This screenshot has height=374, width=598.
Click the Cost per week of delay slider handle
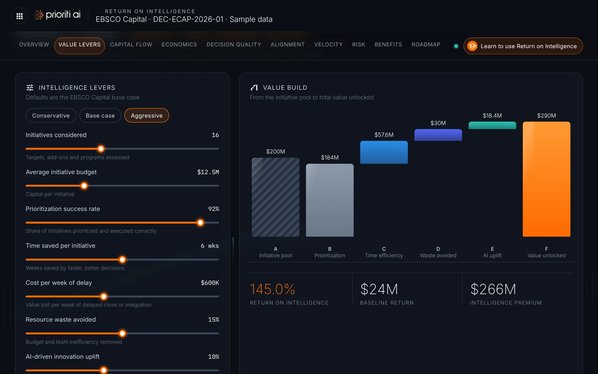click(104, 297)
